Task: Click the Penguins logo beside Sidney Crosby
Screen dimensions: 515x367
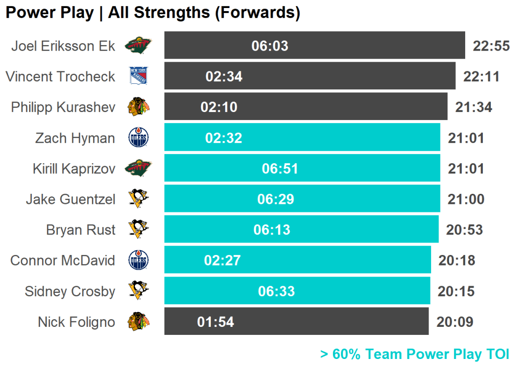Action: tap(138, 291)
